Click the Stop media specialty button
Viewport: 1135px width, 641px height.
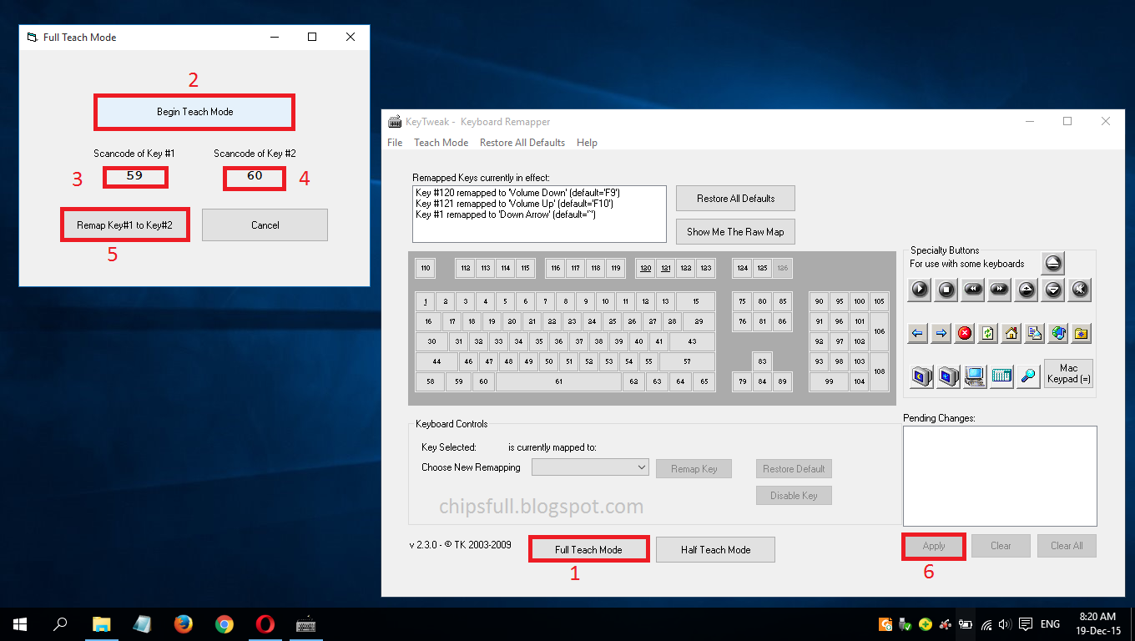click(946, 290)
